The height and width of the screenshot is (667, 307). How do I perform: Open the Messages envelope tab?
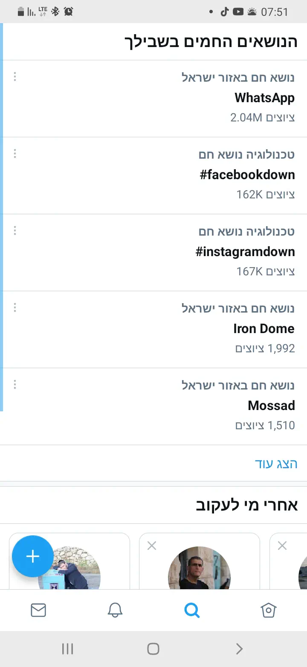38,611
